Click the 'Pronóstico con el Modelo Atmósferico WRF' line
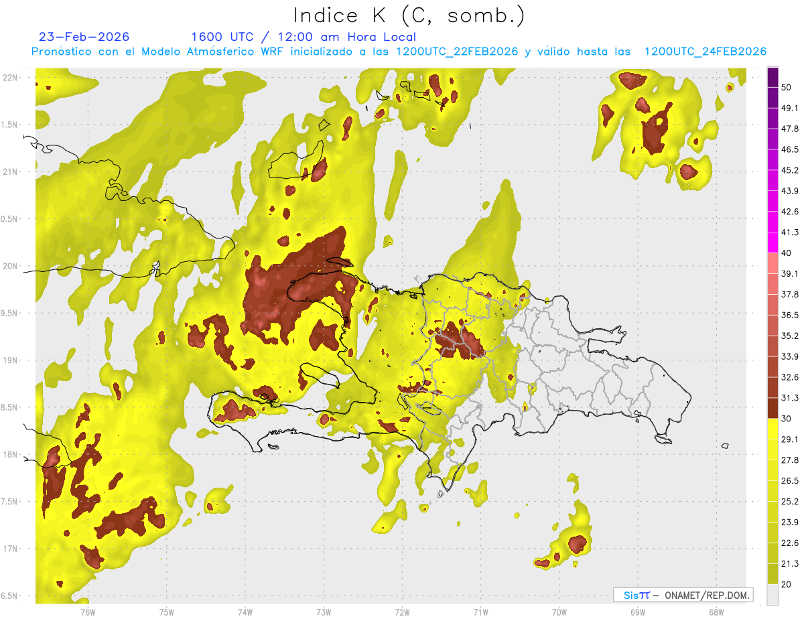This screenshot has height=621, width=804. (399, 52)
